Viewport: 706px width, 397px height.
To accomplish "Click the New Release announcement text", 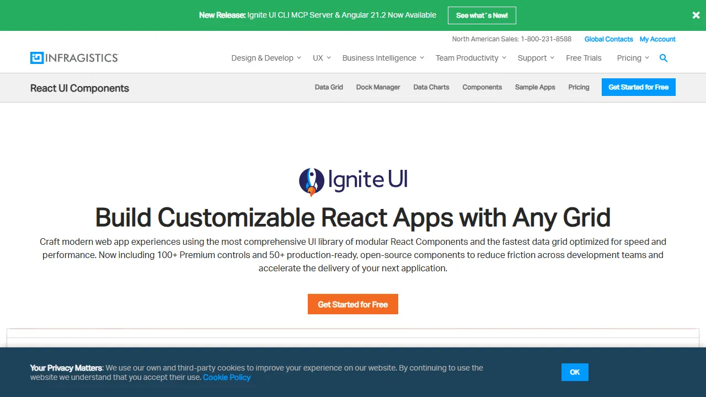I will click(x=318, y=15).
